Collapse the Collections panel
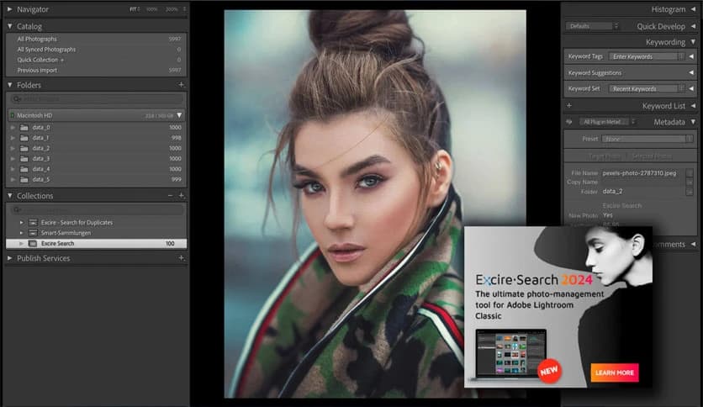703x407 pixels. click(9, 196)
